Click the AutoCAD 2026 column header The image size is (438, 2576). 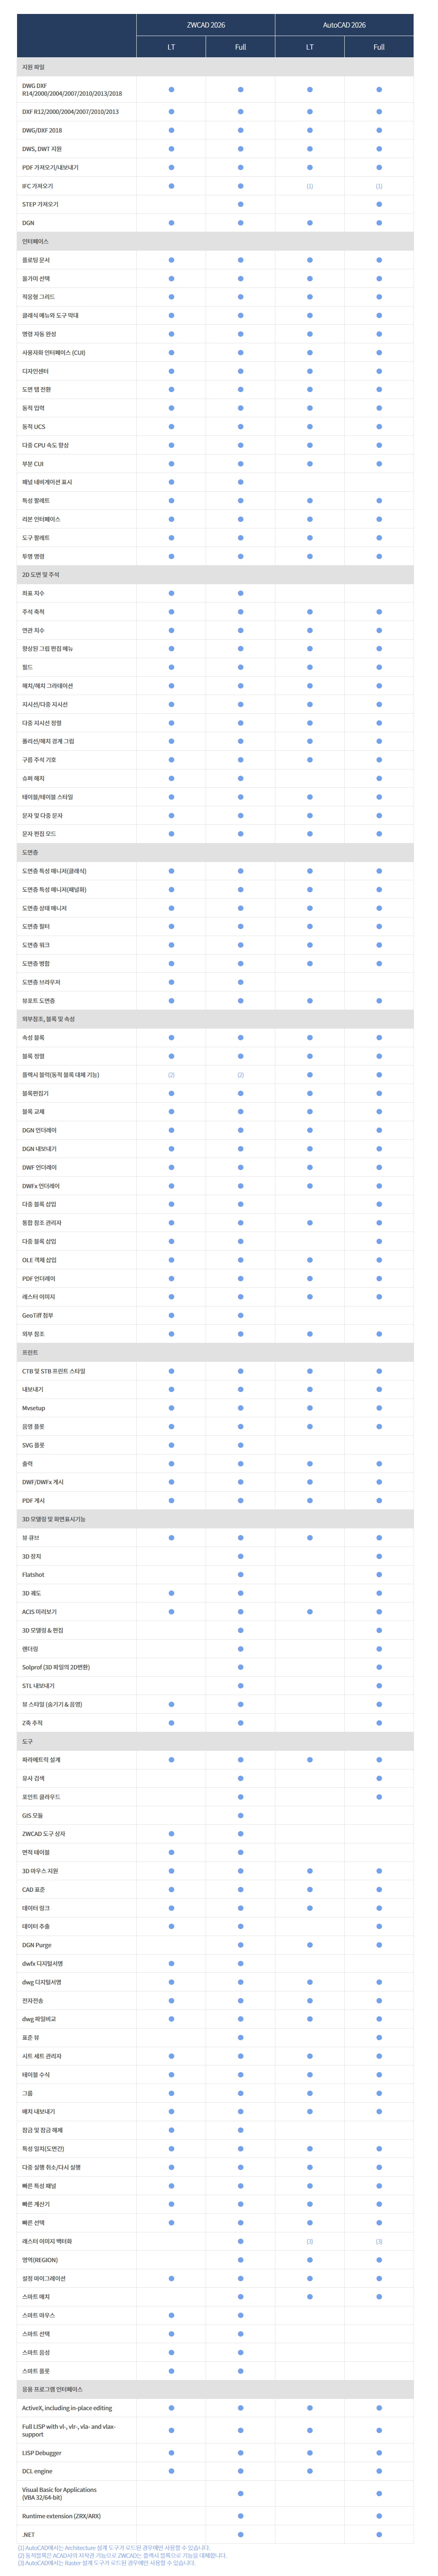[344, 25]
